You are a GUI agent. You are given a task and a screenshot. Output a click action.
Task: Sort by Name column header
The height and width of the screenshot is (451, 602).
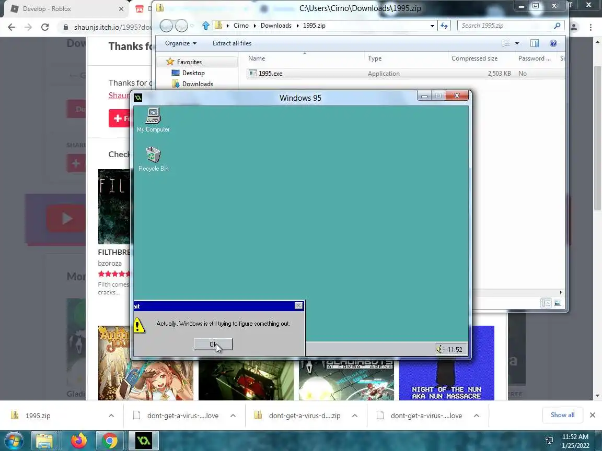pos(257,58)
